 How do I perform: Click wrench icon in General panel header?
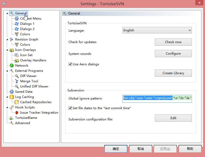coord(65,14)
